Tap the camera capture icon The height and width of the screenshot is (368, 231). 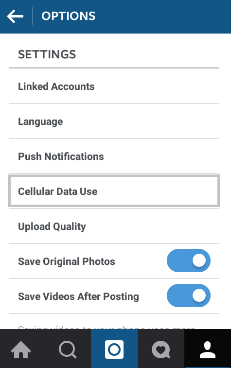[114, 350]
